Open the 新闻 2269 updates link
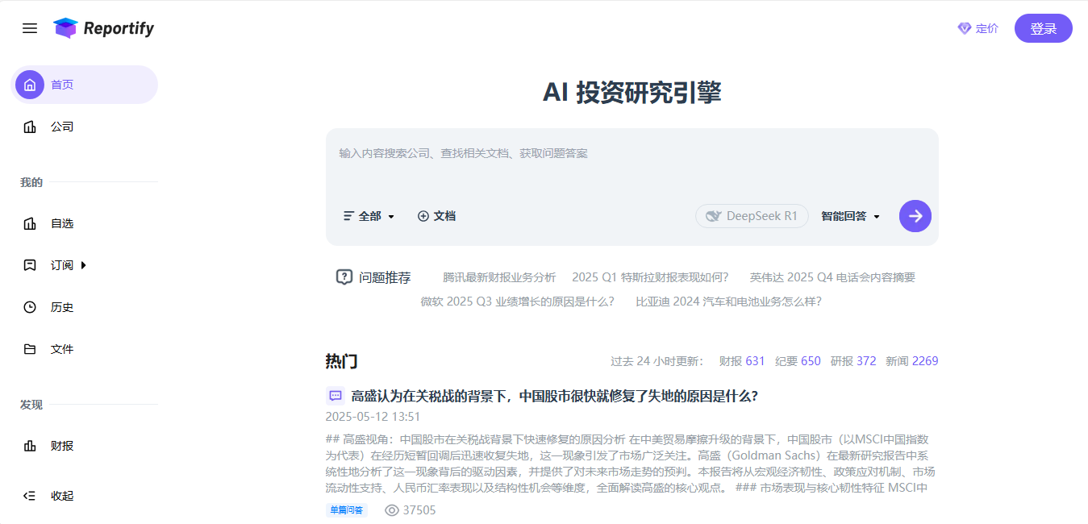Image resolution: width=1088 pixels, height=524 pixels. click(x=912, y=361)
